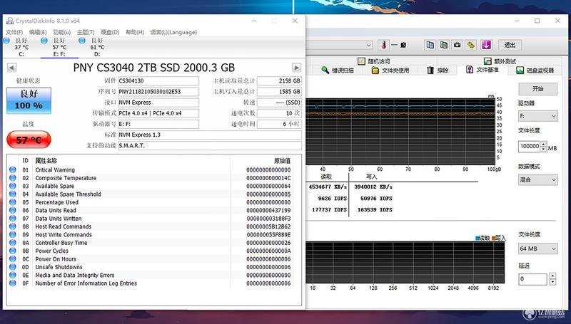Click the 100000 file length input field
This screenshot has height=324, width=571.
point(530,147)
